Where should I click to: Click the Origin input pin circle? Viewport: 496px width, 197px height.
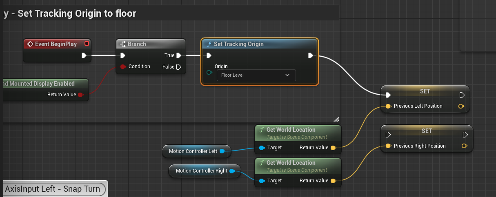click(x=209, y=73)
